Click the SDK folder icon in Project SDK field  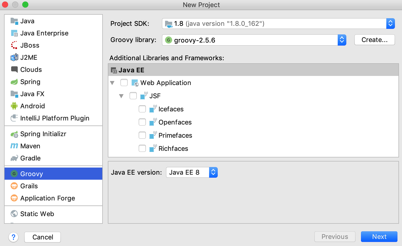(169, 24)
